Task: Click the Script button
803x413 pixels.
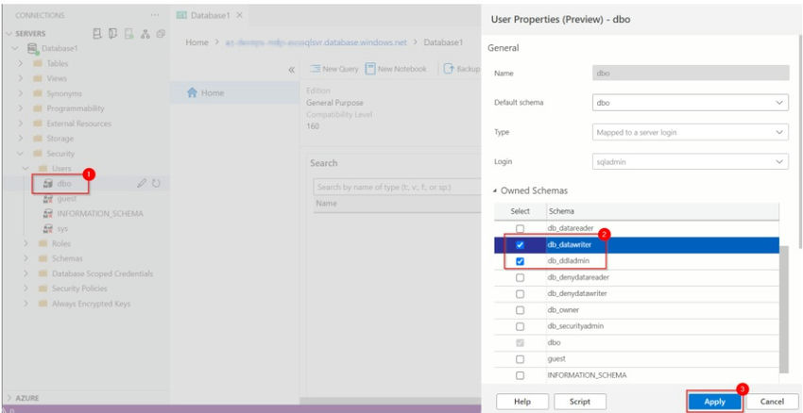Action: pyautogui.click(x=580, y=402)
